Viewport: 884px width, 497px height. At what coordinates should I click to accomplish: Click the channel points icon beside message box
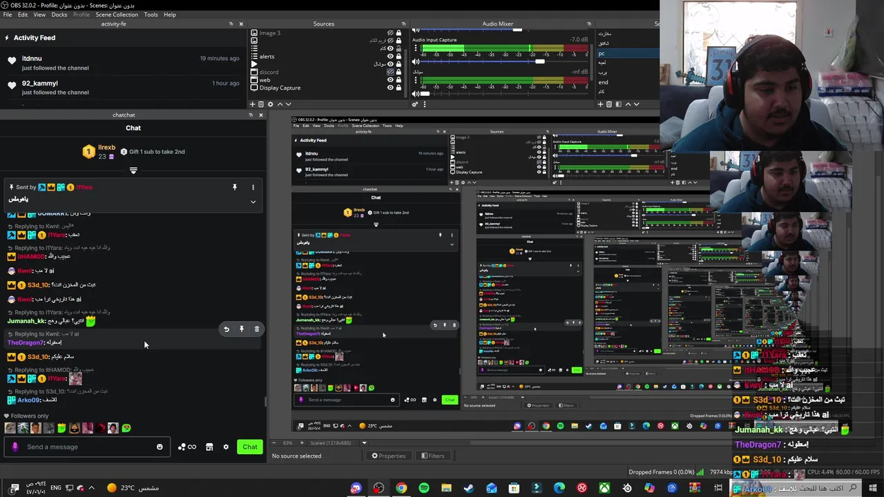[x=186, y=447]
